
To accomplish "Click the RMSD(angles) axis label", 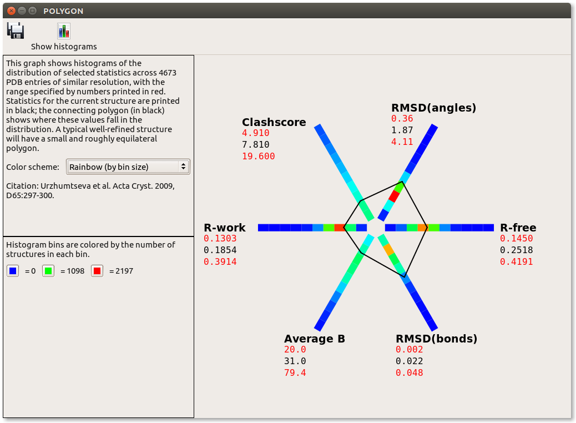I will [x=434, y=108].
